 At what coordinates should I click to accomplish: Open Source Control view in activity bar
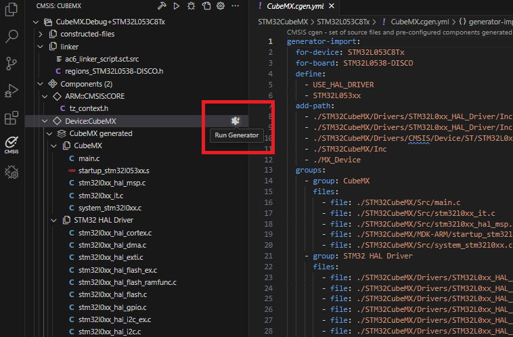12,64
